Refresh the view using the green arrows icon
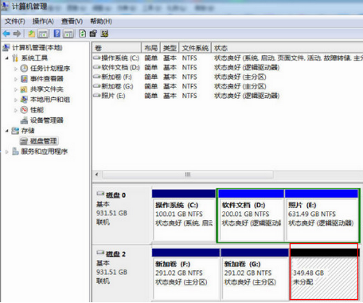This screenshot has height=303, width=363. tap(83, 33)
